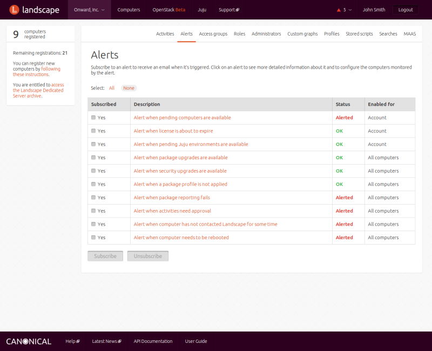Open 'Alert when package reporting fails' link
The image size is (432, 351).
tap(172, 198)
